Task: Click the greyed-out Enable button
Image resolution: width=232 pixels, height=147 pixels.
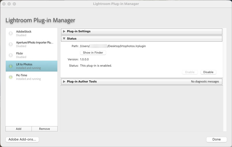Action: pos(190,72)
